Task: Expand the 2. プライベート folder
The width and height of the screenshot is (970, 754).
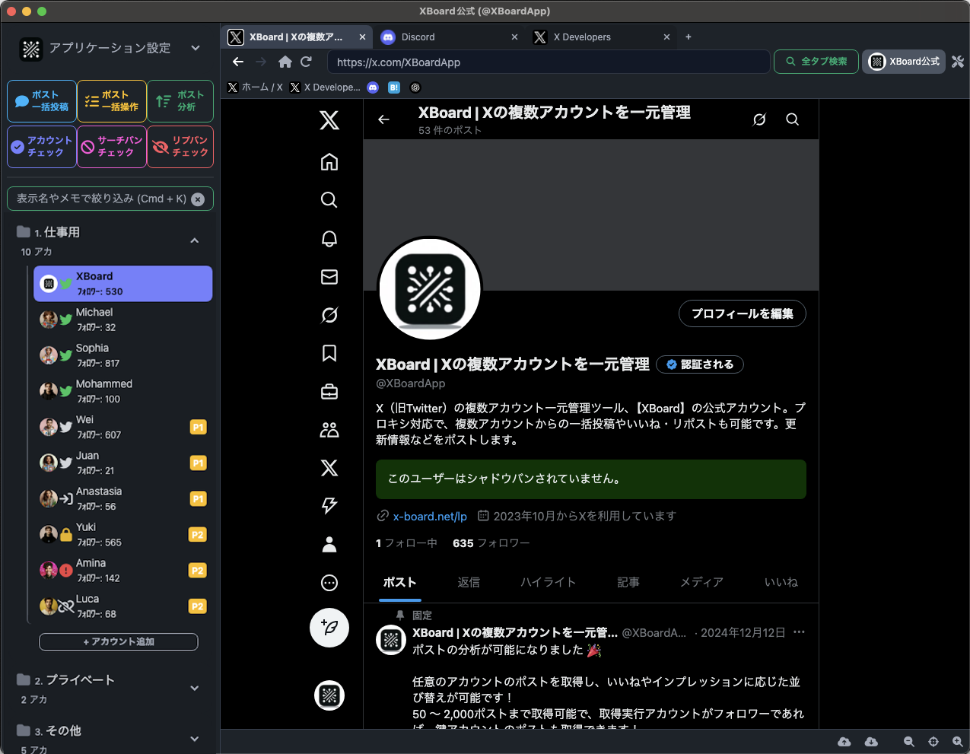Action: 195,688
